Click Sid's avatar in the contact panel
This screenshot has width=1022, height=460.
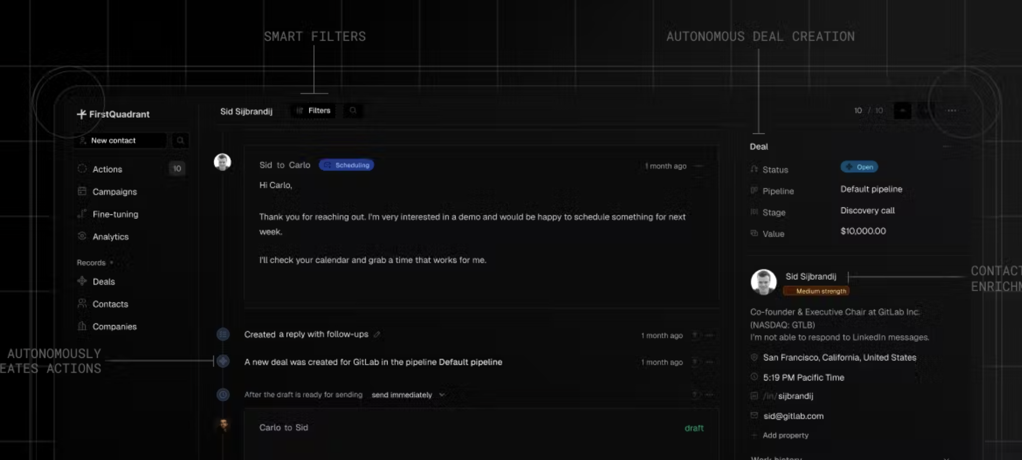763,282
